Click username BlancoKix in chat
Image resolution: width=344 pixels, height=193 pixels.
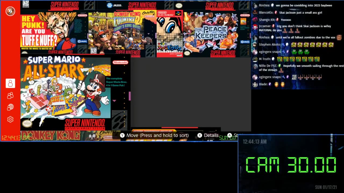[x=266, y=13]
